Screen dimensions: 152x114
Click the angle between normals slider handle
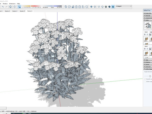tap(150, 76)
